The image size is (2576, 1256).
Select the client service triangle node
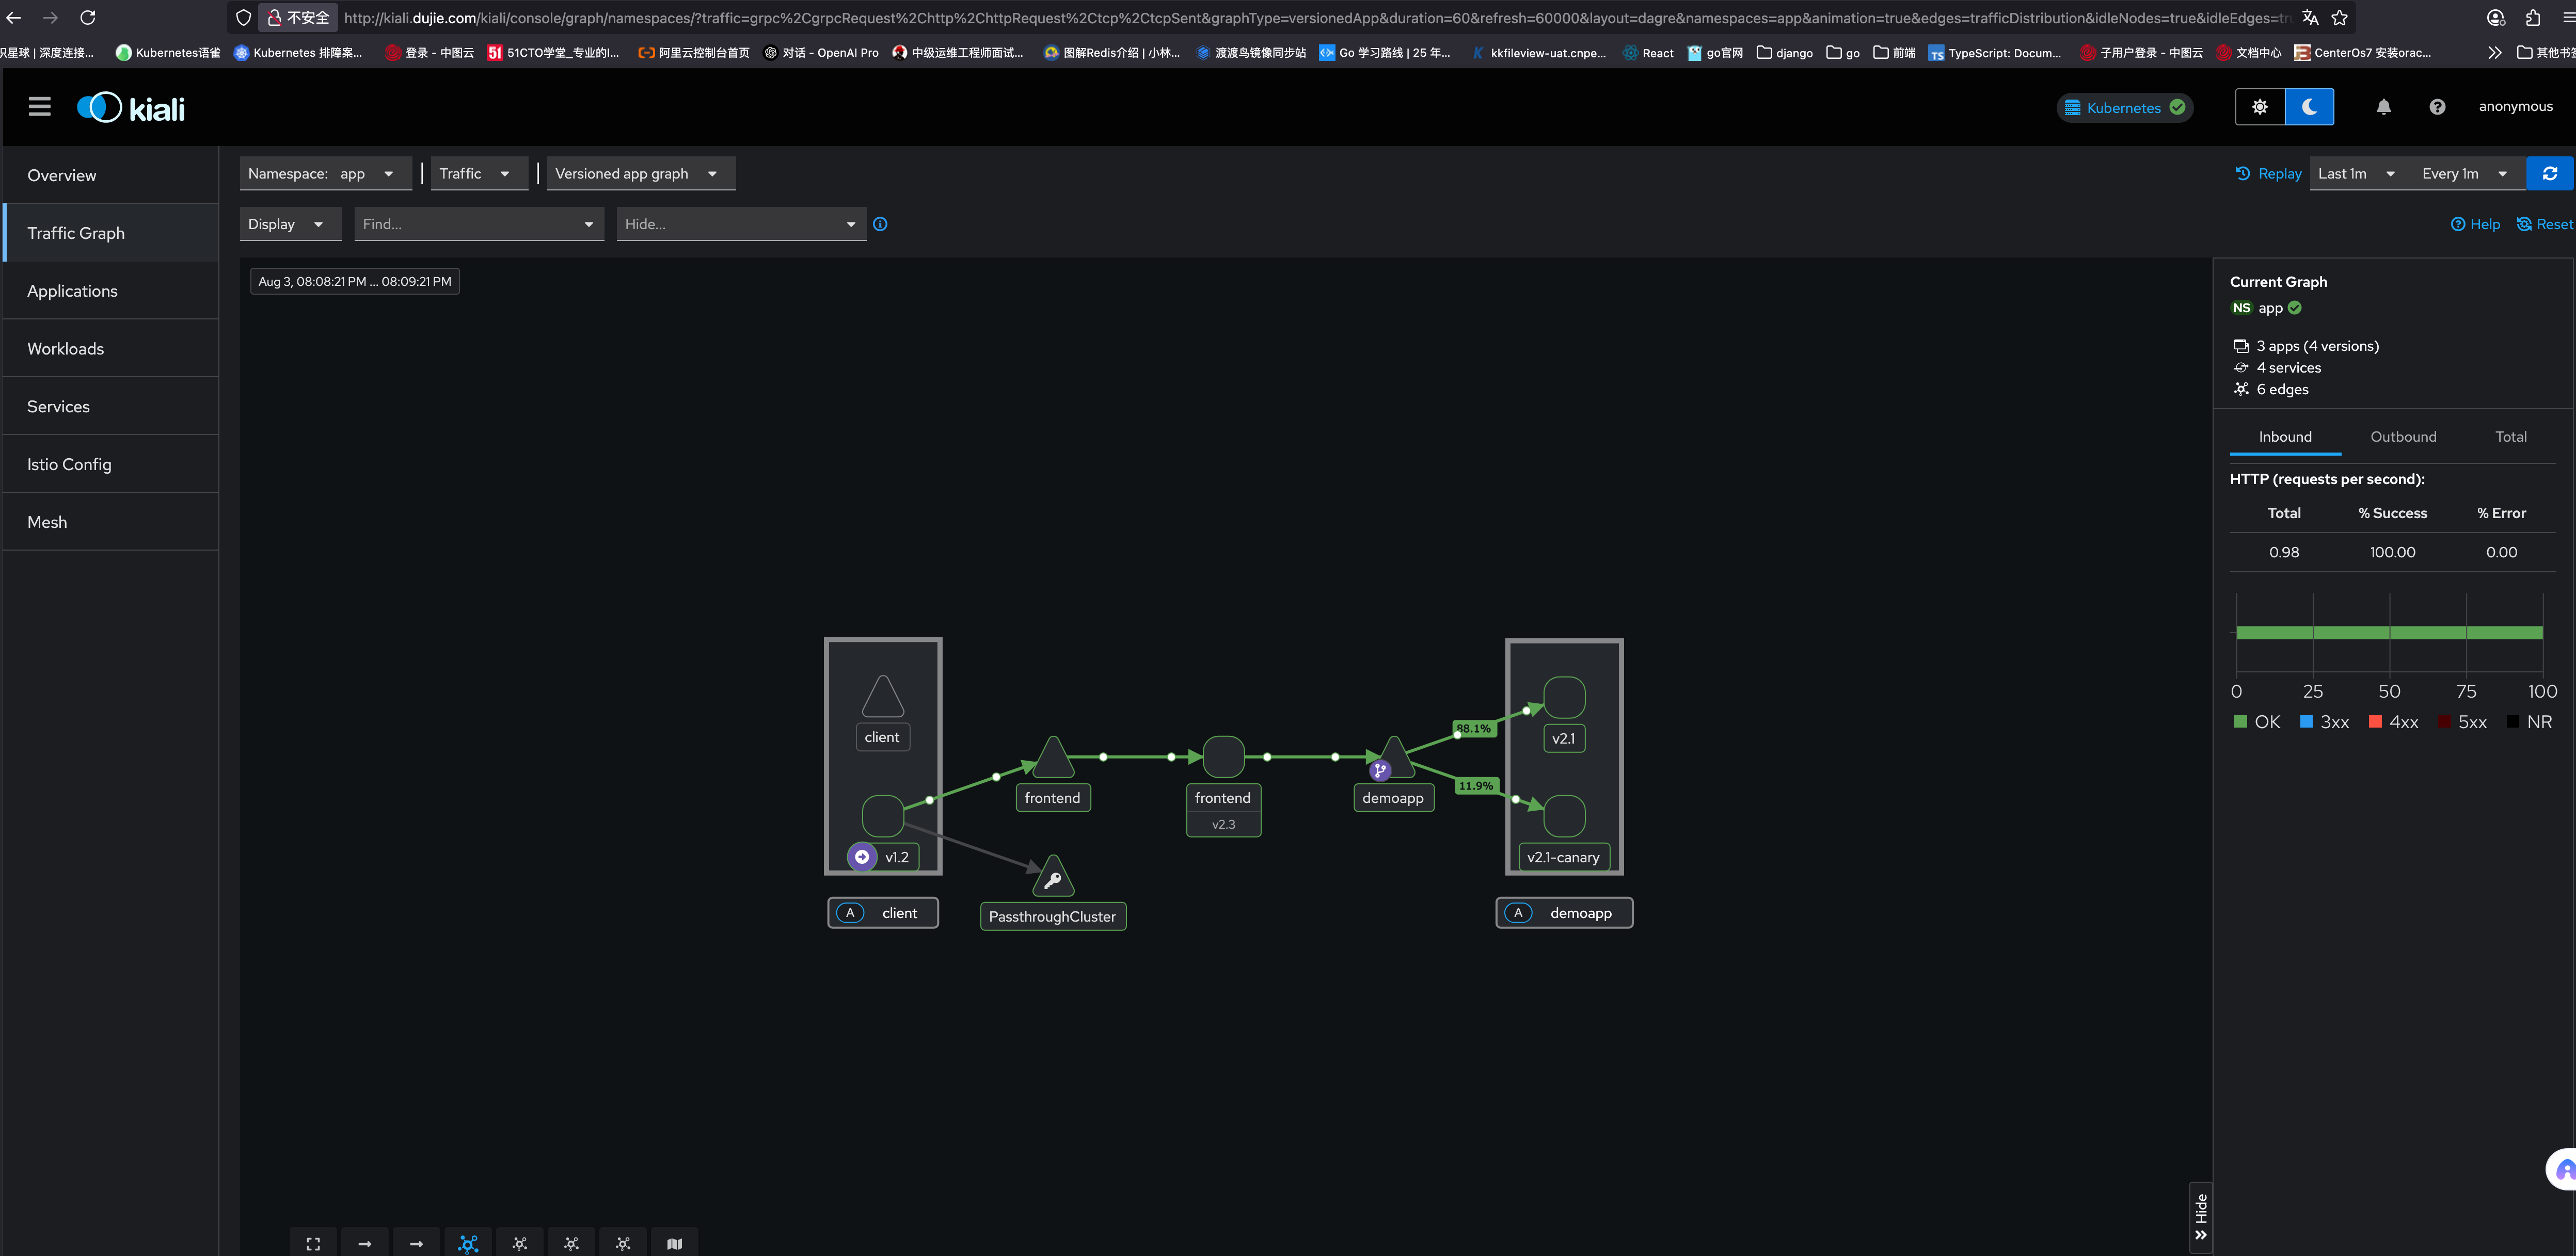[883, 697]
